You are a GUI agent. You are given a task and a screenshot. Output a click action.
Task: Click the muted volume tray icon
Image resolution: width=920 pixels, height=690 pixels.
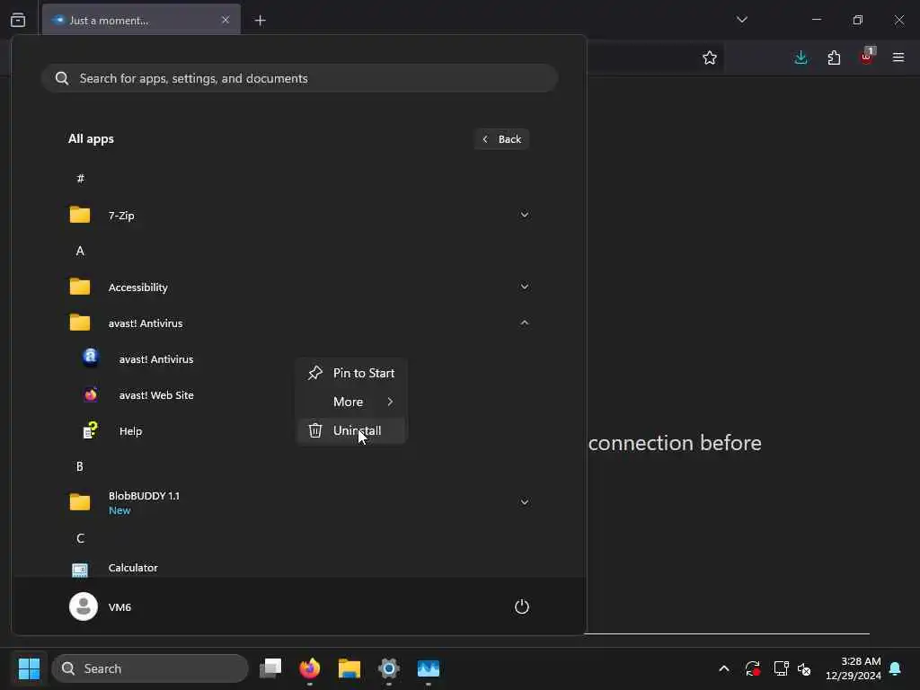tap(804, 668)
